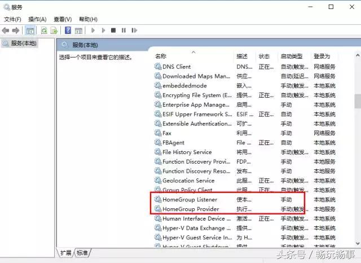This screenshot has width=361, height=263.
Task: Switch to the 扩展 tab
Action: click(x=66, y=253)
